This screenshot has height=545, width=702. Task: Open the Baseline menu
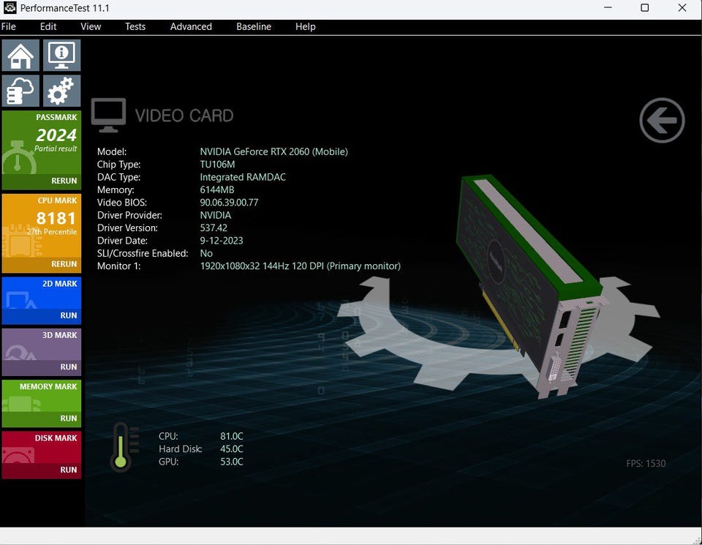tap(254, 26)
